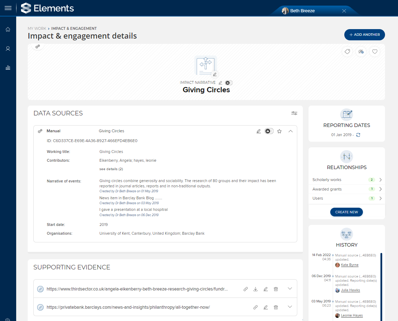
Task: Click the History panel icon
Action: [x=346, y=234]
